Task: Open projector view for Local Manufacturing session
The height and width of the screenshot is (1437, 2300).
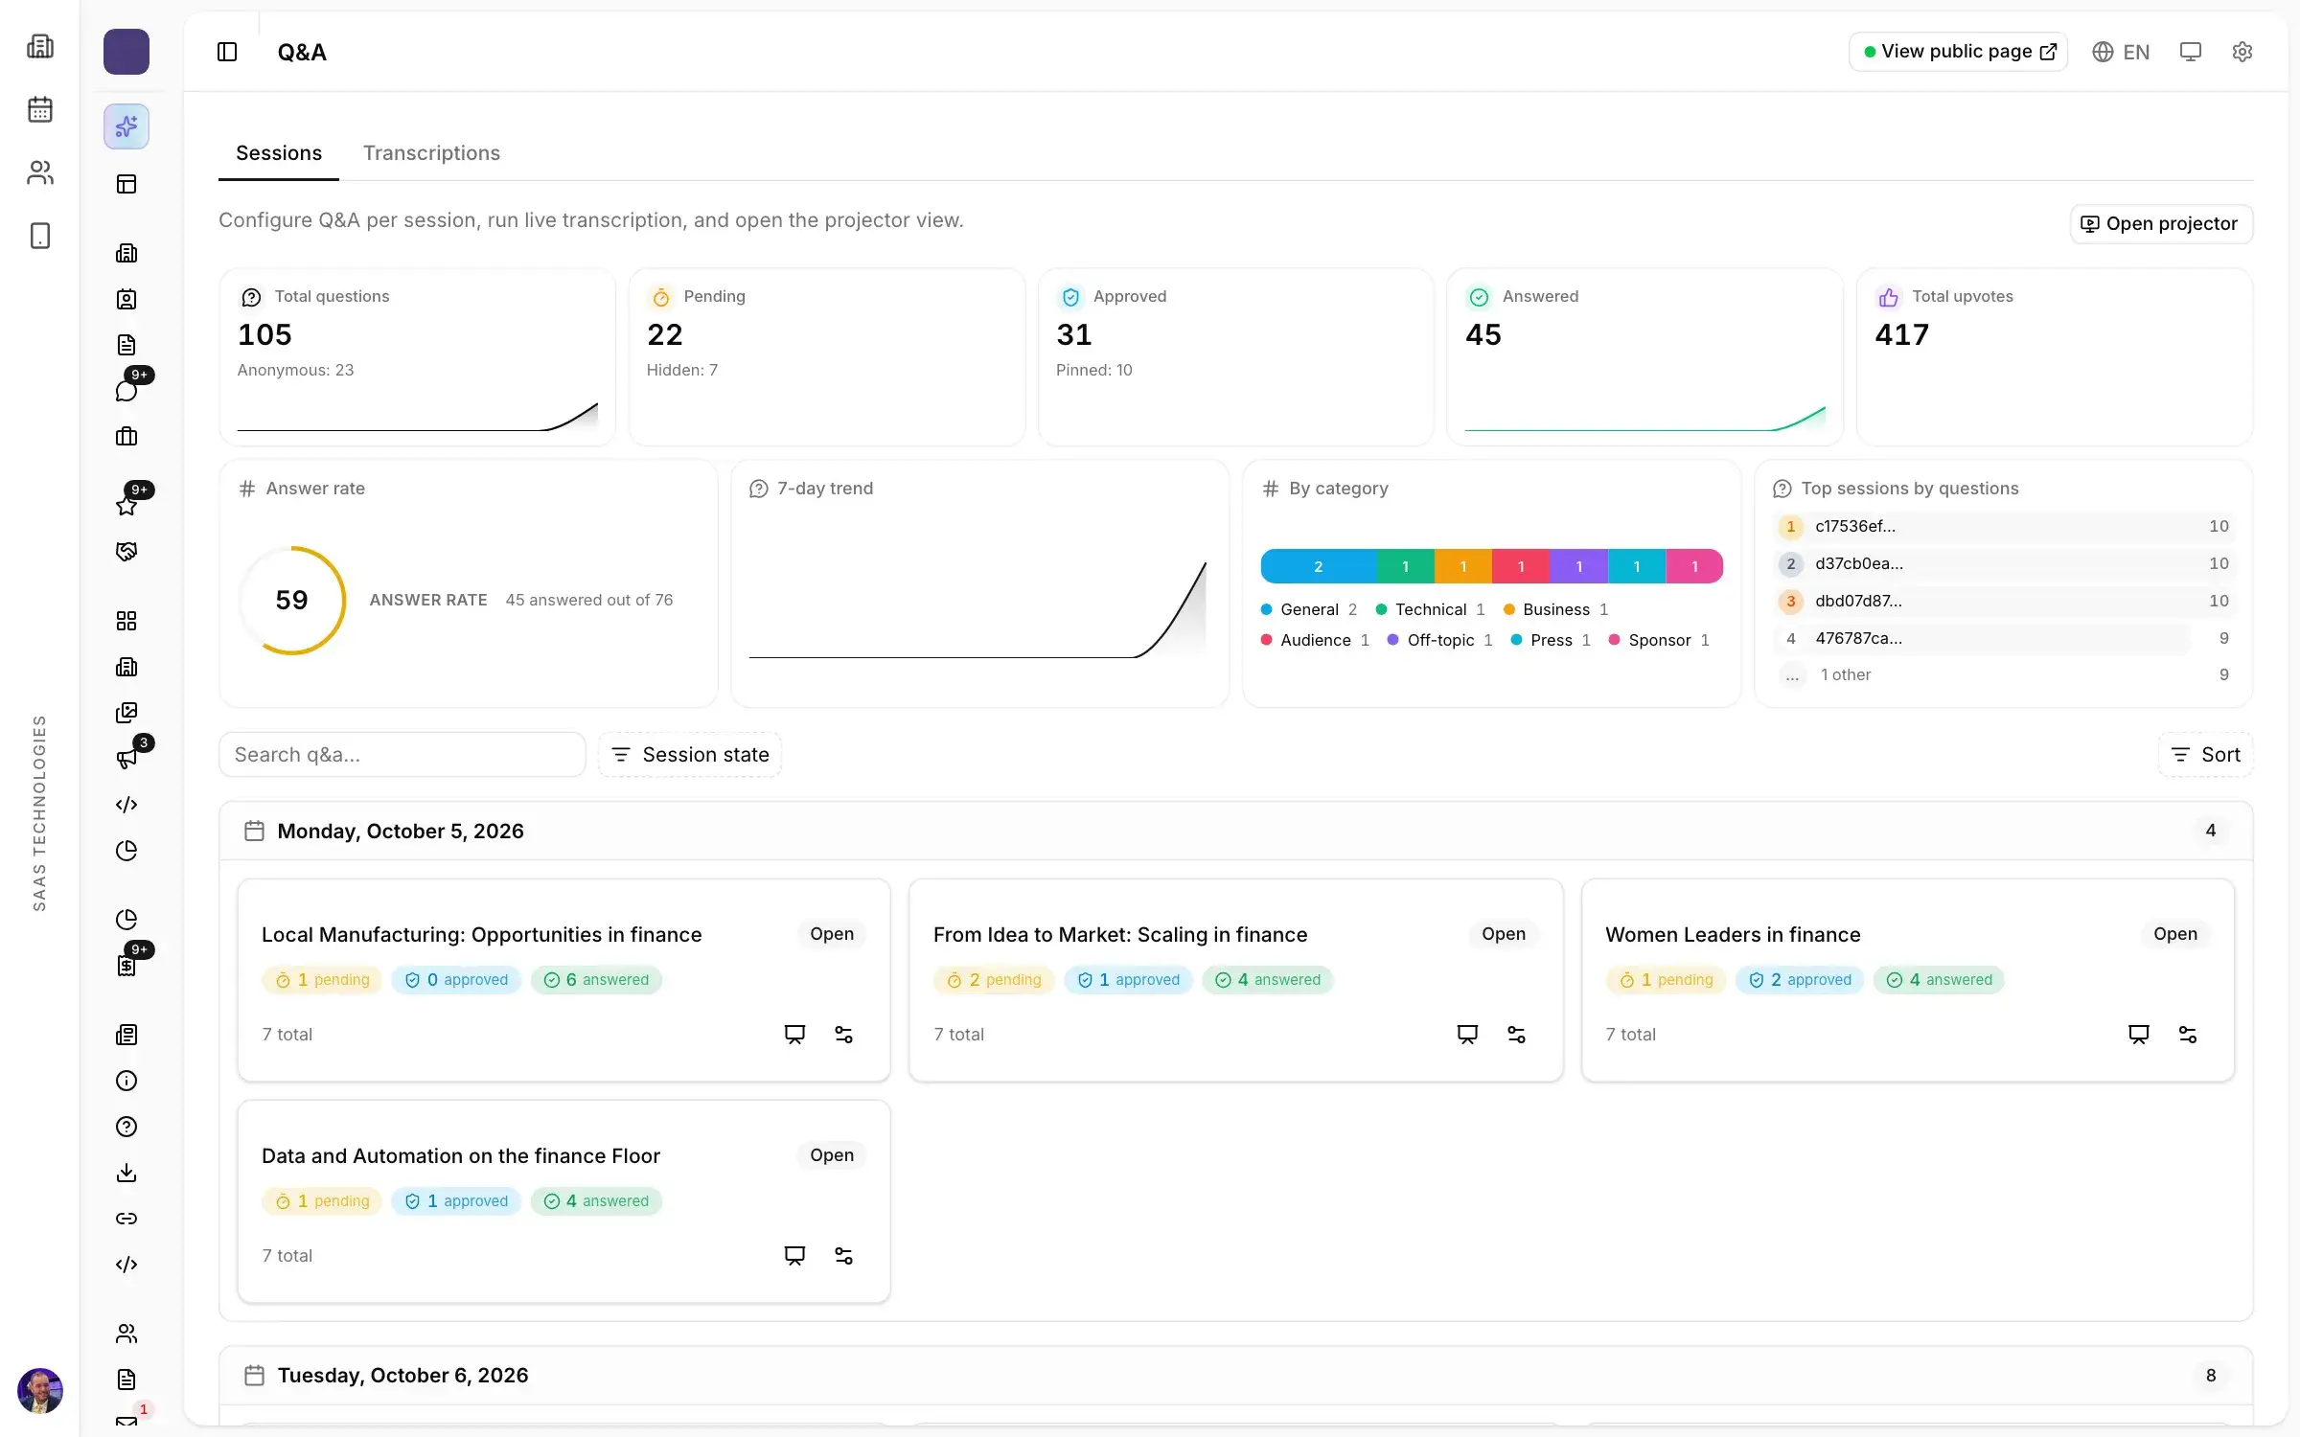Action: (x=794, y=1035)
